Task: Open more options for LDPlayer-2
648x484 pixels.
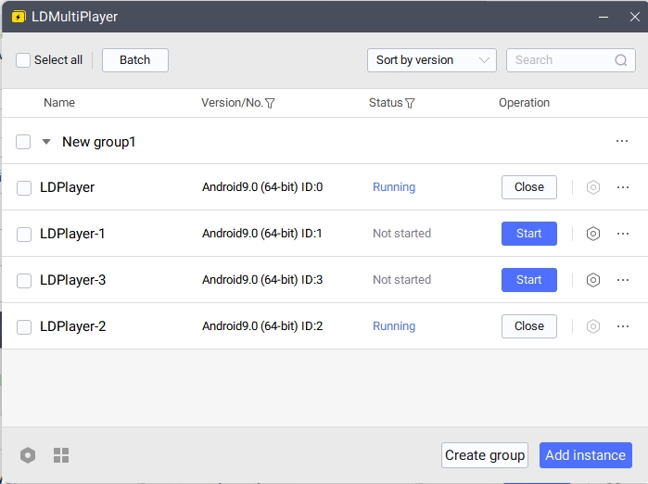Action: click(x=623, y=326)
